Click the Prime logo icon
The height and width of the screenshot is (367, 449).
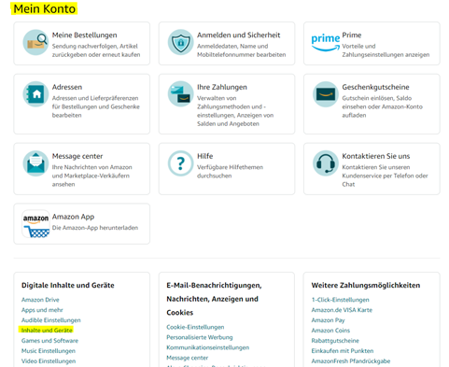click(x=326, y=42)
